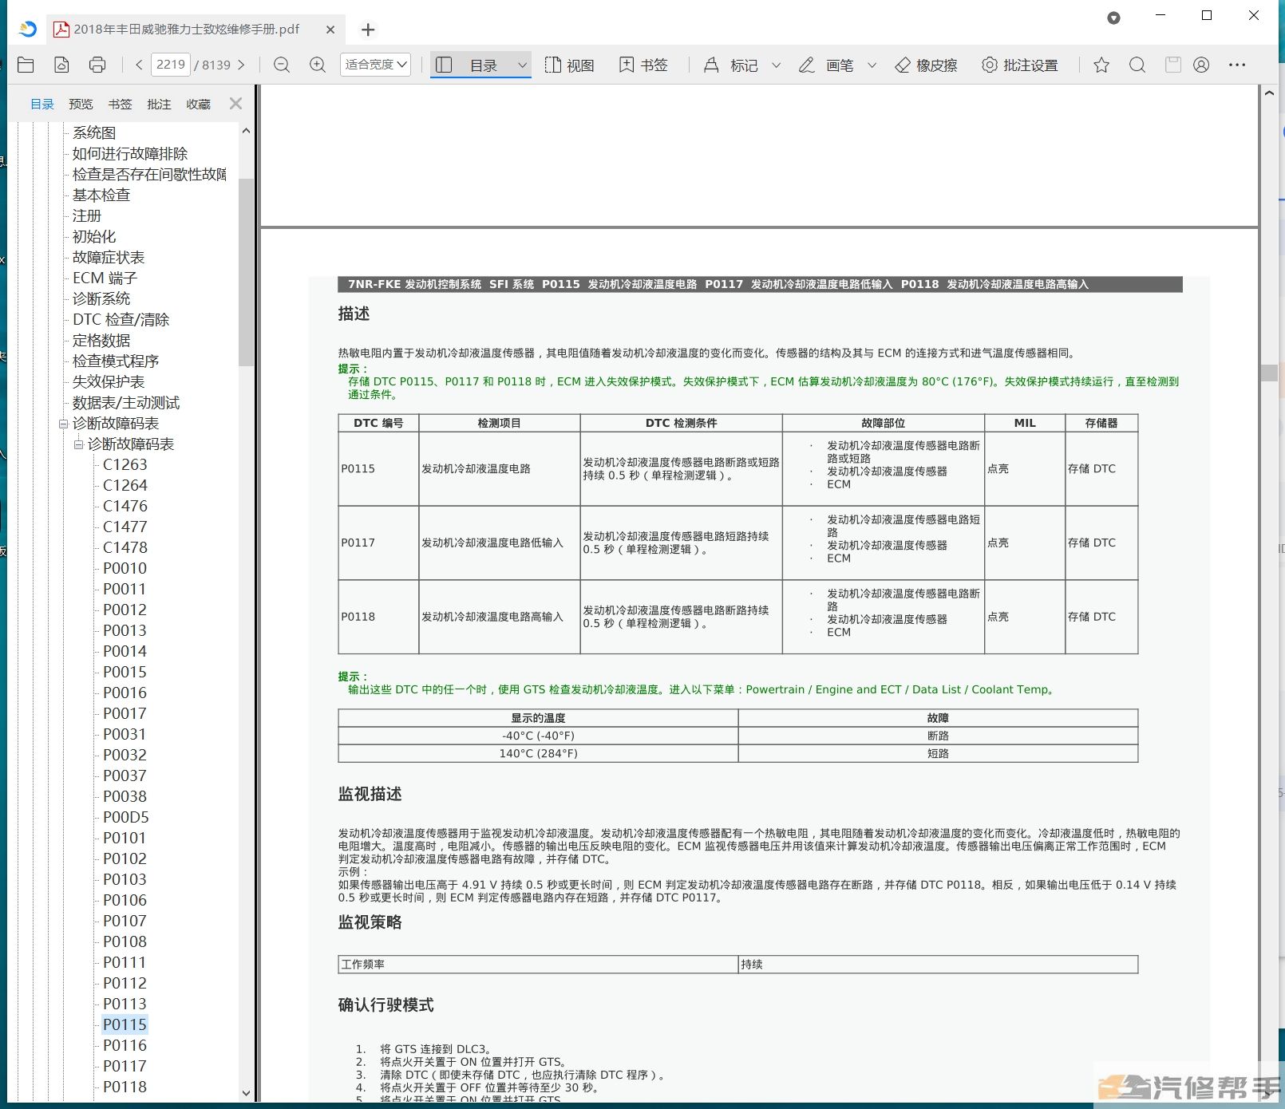Click the 书签 bookmark toolbar button
Viewport: 1285px width, 1109px height.
coord(643,65)
